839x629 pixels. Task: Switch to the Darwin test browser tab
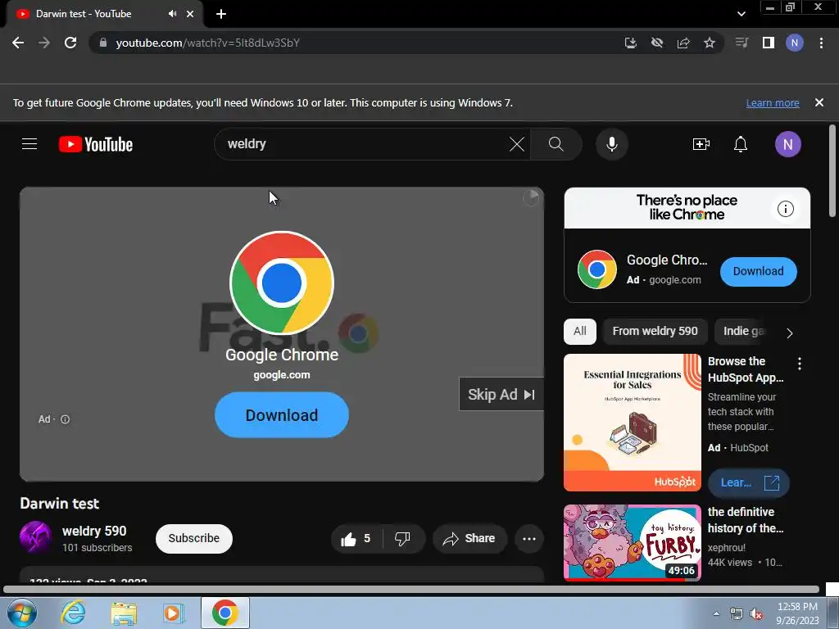(104, 14)
